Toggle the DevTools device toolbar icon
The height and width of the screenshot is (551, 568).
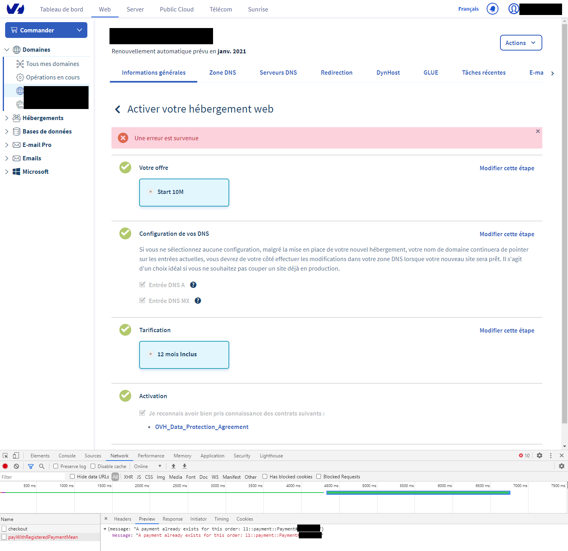click(16, 455)
